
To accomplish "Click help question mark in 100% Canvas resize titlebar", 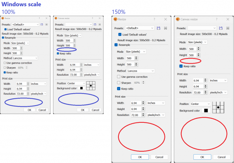I will click(x=93, y=18).
